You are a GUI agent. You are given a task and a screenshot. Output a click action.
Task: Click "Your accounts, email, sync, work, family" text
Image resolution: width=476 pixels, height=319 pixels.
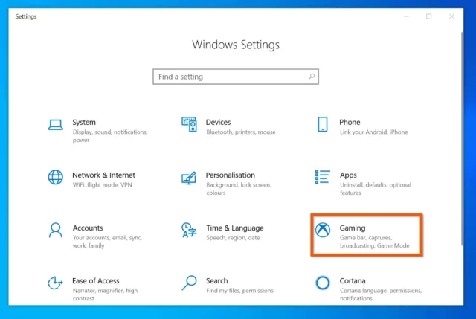tap(107, 242)
